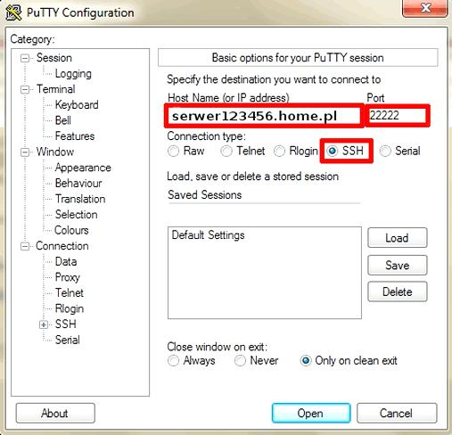Focus the Host Name input field
This screenshot has width=452, height=435.
(x=264, y=116)
